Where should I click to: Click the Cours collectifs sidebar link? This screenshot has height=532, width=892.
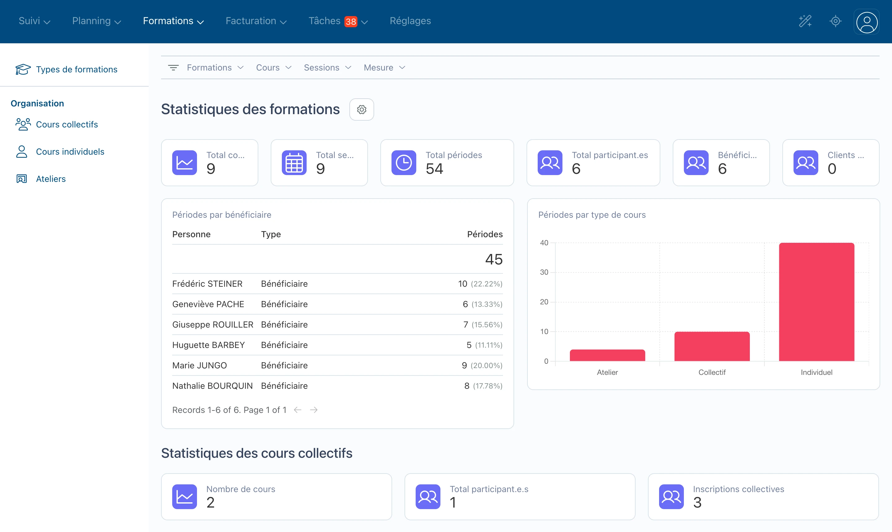pos(67,124)
